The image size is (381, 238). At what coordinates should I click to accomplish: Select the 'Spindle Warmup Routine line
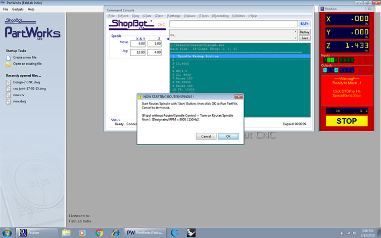[x=240, y=56]
